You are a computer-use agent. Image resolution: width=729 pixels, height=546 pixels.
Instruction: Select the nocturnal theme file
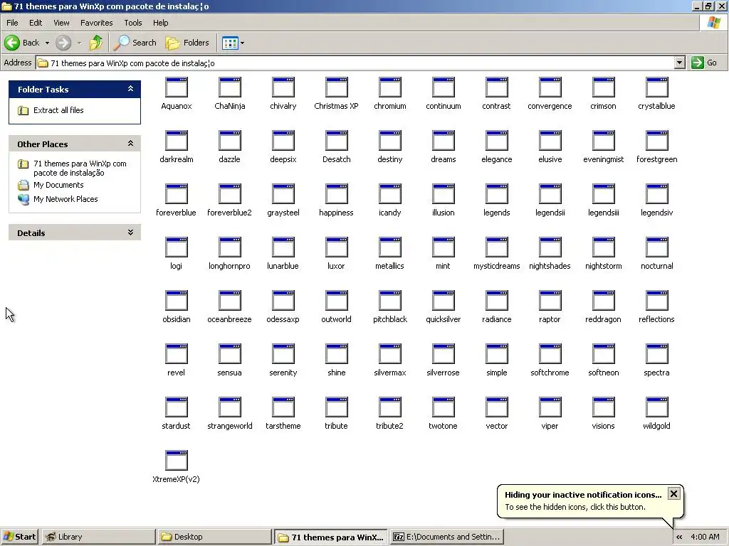pyautogui.click(x=656, y=254)
